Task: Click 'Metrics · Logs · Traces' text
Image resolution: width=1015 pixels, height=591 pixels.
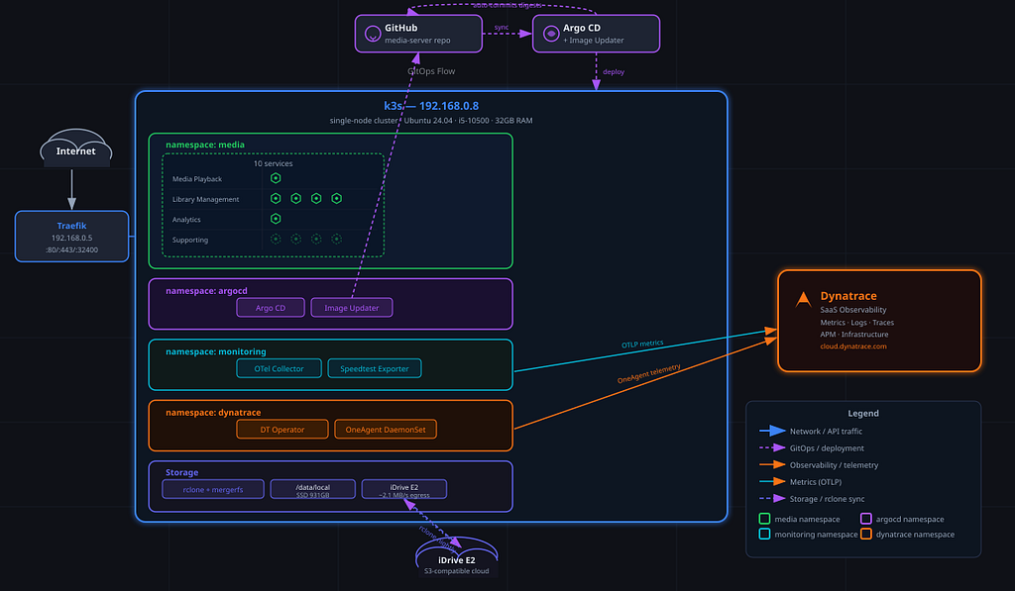Action: 857,322
